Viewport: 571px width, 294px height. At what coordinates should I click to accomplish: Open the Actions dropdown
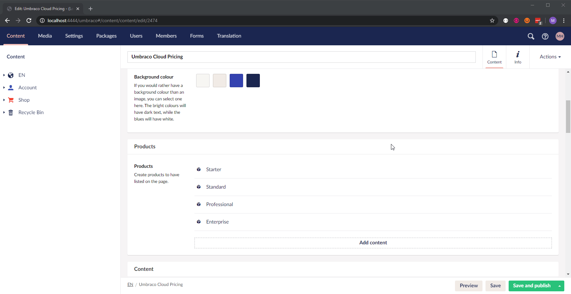pos(550,57)
